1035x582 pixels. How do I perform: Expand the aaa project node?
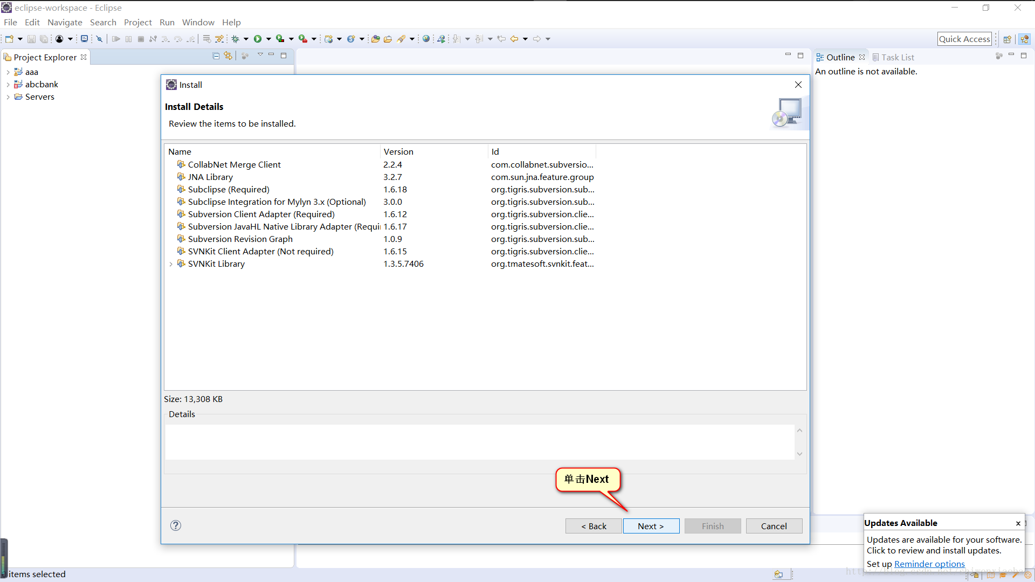coord(8,72)
